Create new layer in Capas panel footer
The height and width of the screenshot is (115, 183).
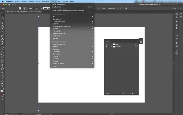(x=132, y=93)
